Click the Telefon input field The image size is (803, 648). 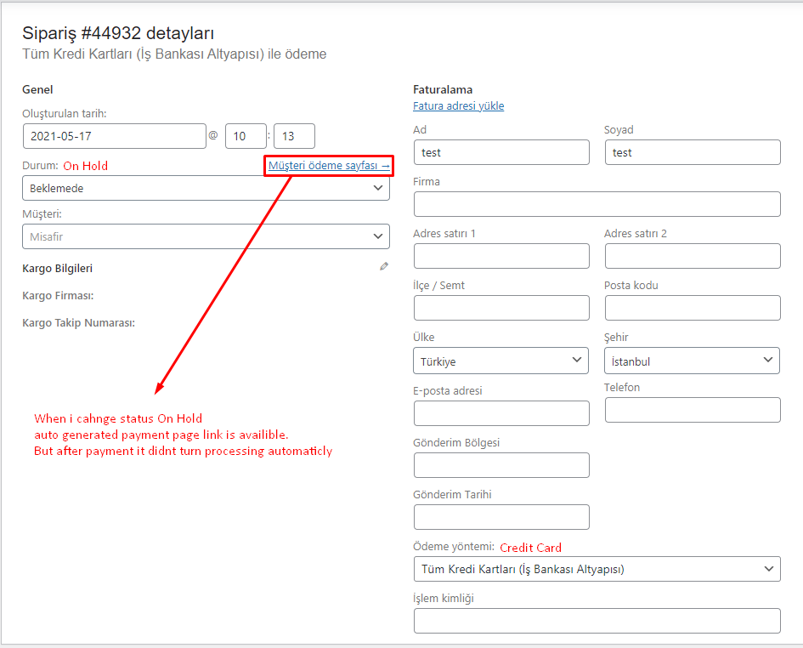(x=693, y=410)
